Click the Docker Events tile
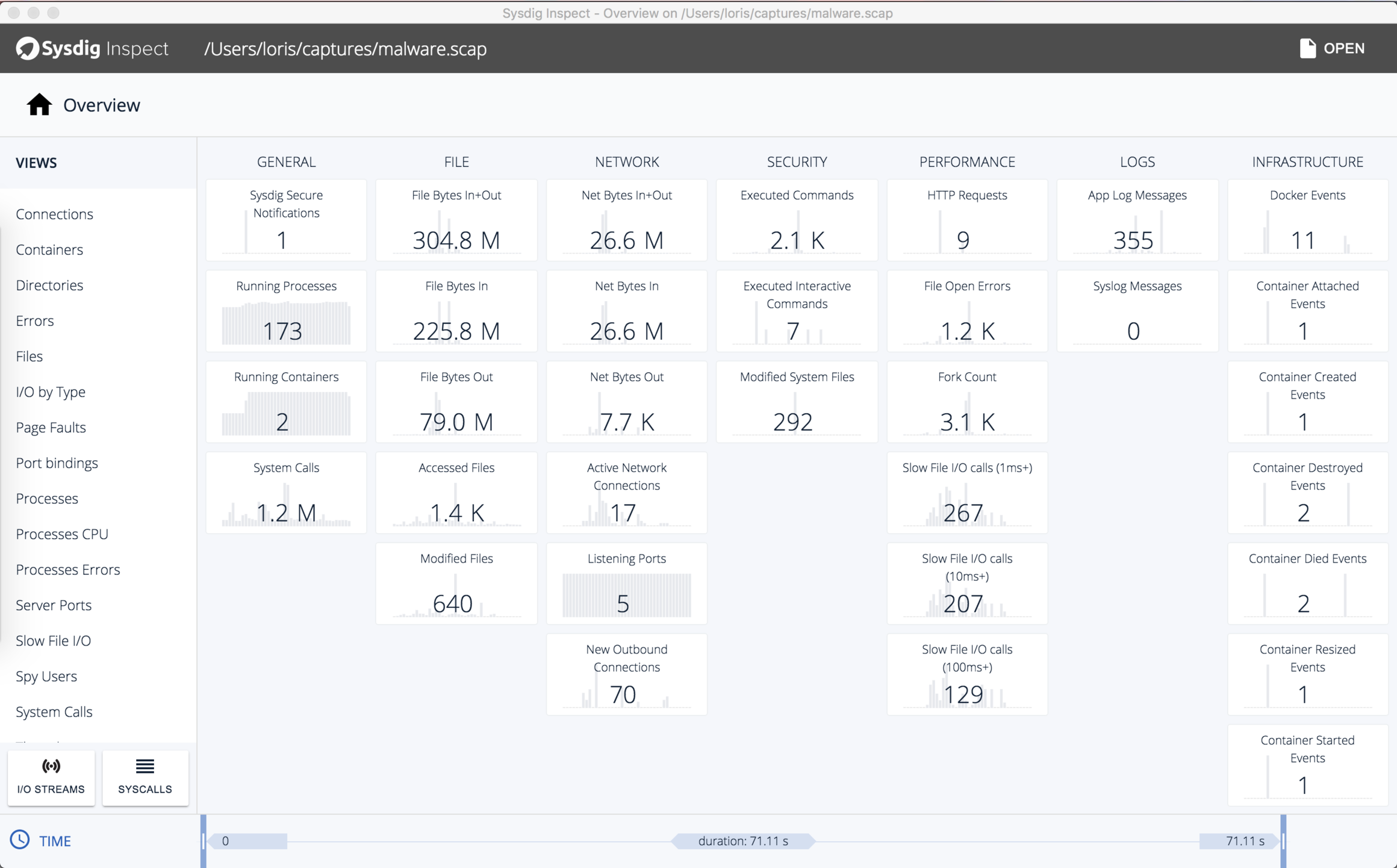Viewport: 1397px width, 868px height. pyautogui.click(x=1307, y=220)
